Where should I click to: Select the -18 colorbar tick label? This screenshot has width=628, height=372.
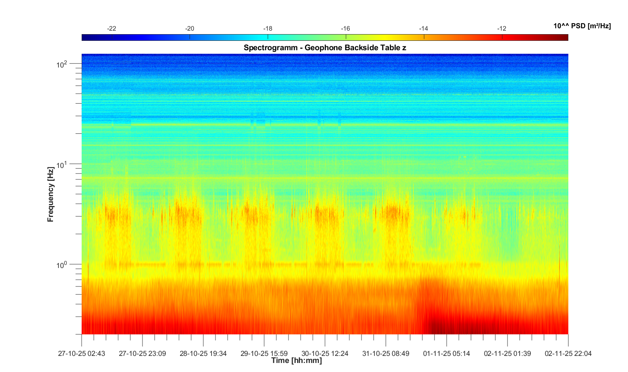tap(268, 29)
